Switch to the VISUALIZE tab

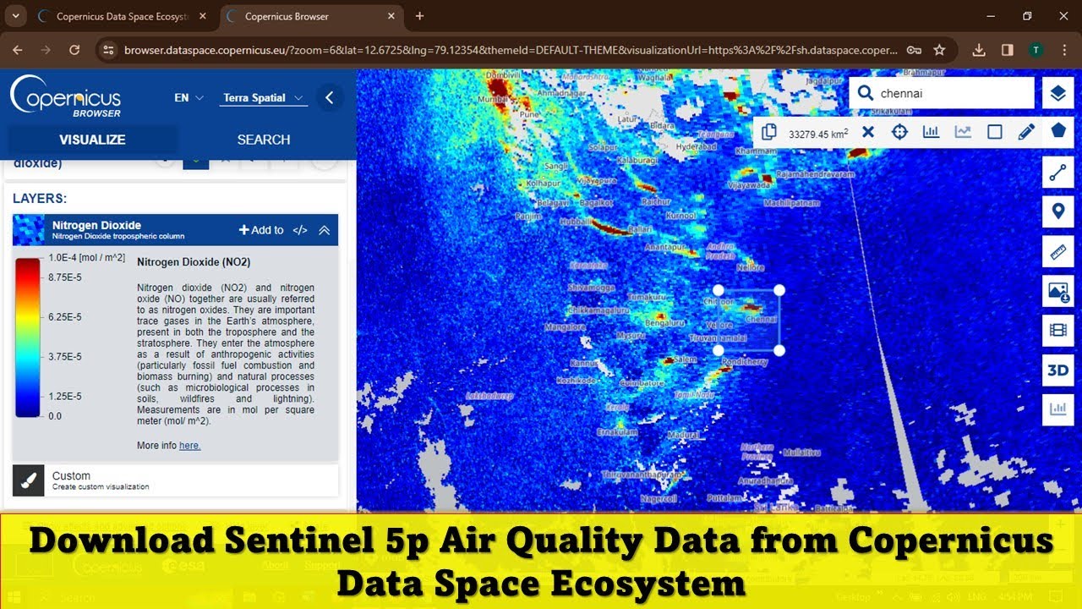(92, 140)
